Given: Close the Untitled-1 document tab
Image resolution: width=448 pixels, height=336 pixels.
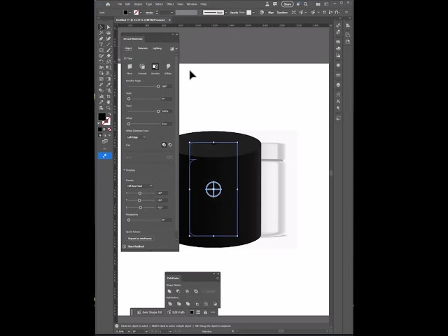Looking at the screenshot, I should point(169,20).
